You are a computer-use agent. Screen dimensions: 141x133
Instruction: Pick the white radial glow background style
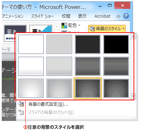(x=31, y=88)
